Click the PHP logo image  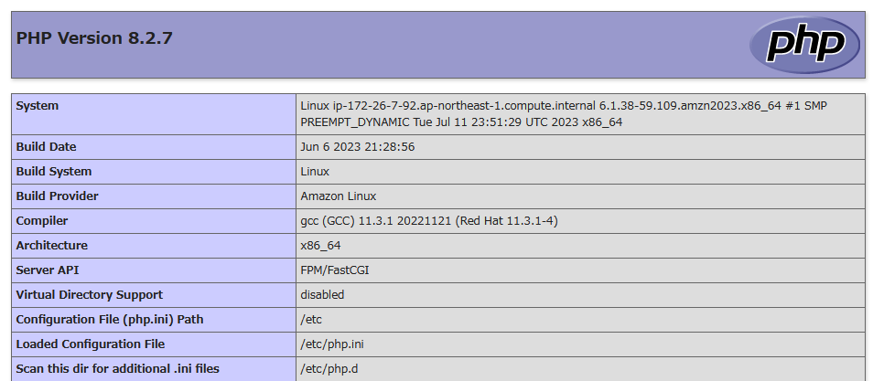click(804, 45)
